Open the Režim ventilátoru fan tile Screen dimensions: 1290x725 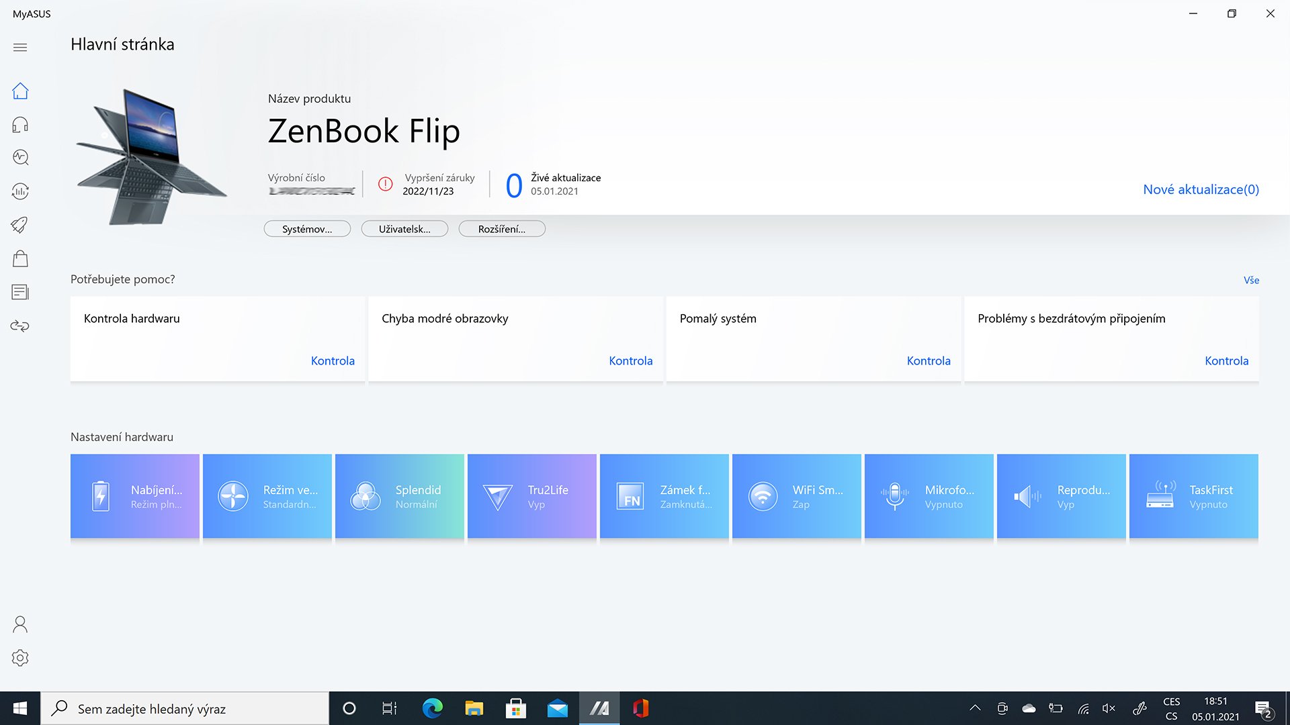267,496
